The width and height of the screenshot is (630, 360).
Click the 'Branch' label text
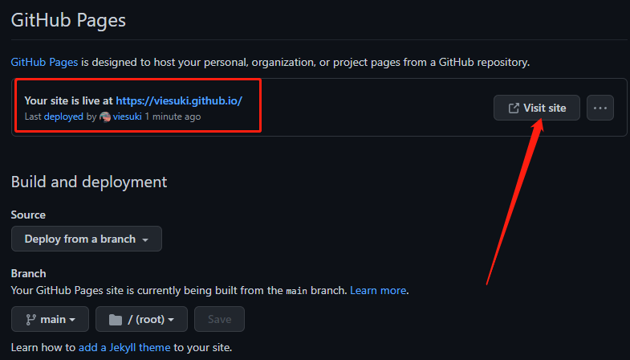coord(29,273)
